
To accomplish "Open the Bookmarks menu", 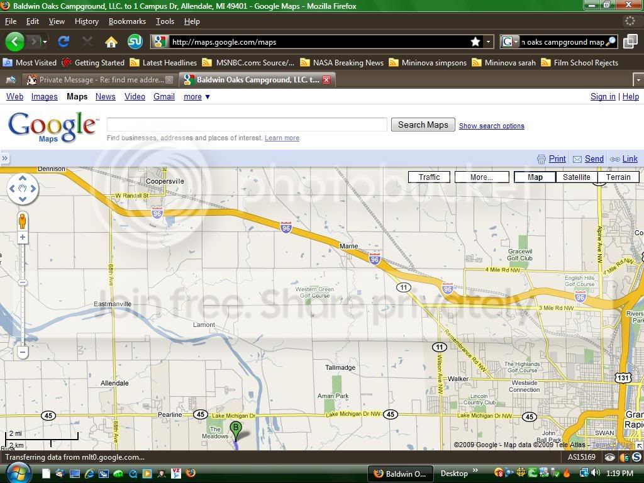I will (127, 21).
